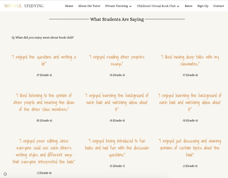Click the quote about peer editing
The width and height of the screenshot is (228, 178).
[x=44, y=151]
